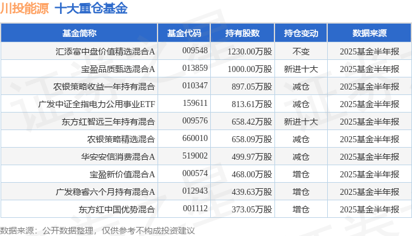The image size is (412, 236).
Task: Click the 持仓变动 column header
Action: (301, 33)
